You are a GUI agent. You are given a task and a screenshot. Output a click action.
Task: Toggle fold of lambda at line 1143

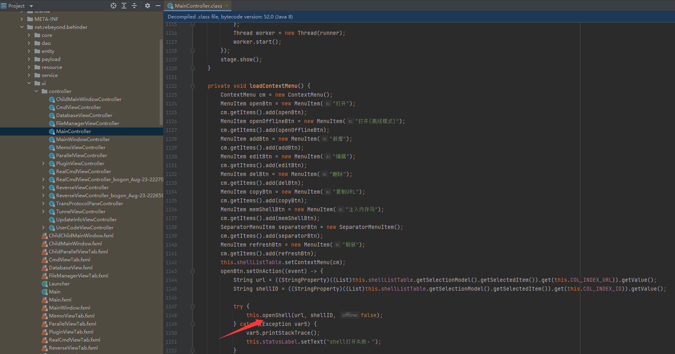[x=193, y=271]
